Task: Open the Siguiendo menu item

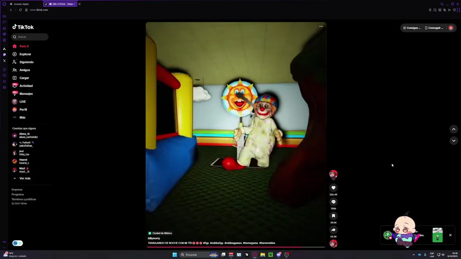Action: (x=23, y=62)
